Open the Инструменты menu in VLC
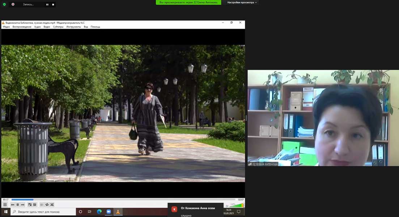The height and width of the screenshot is (217, 399). tap(73, 27)
